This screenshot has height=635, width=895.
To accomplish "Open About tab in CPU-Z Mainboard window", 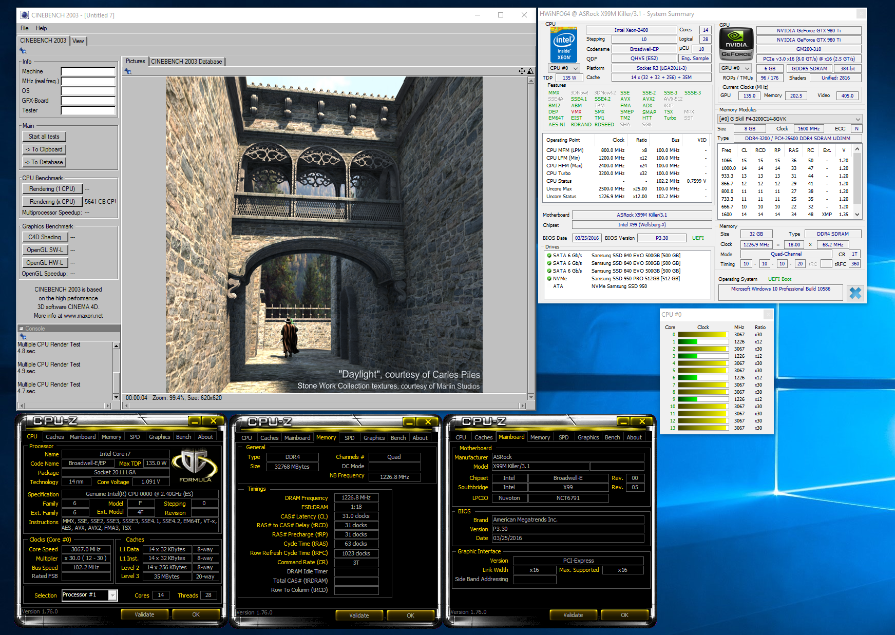I will pyautogui.click(x=634, y=437).
